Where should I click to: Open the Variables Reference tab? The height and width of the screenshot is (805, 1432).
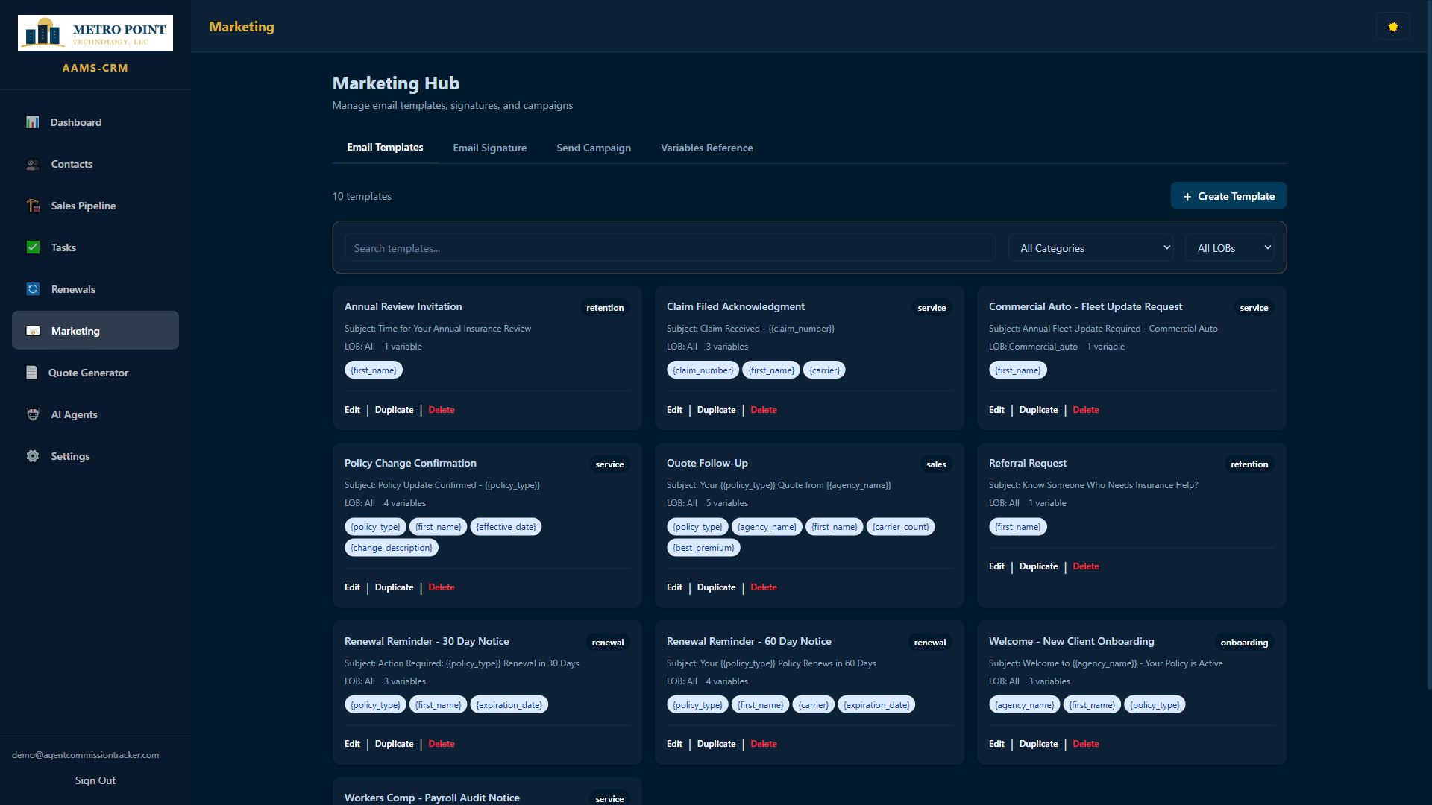coord(706,148)
